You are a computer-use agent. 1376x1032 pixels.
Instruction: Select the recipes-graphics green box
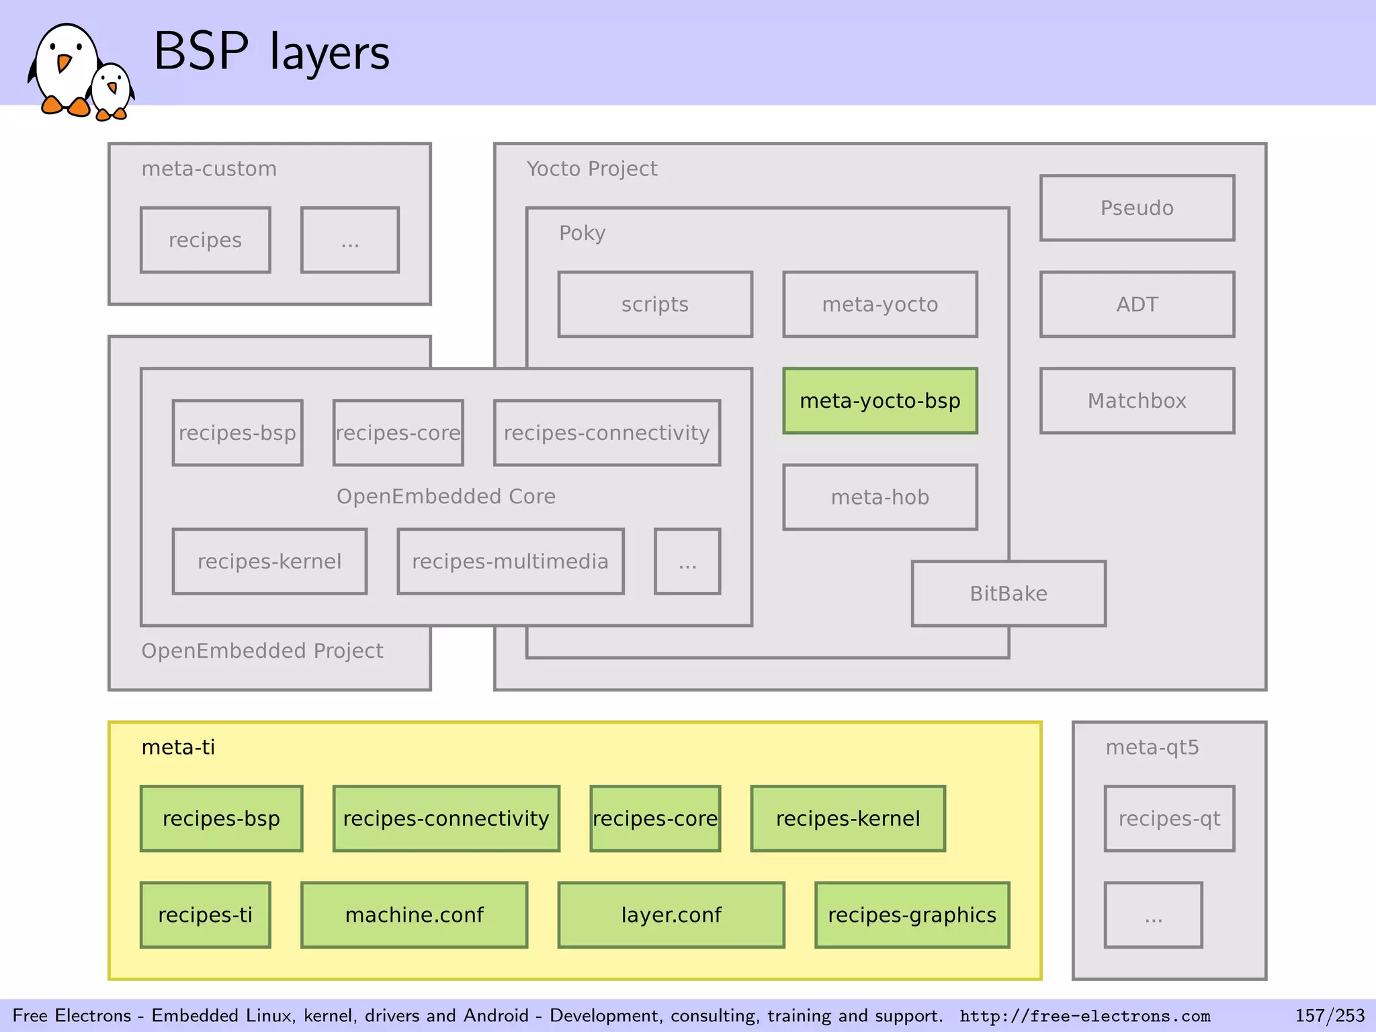(x=912, y=915)
